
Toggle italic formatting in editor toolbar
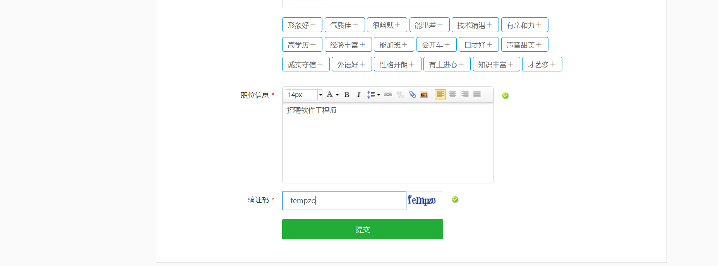pos(358,95)
